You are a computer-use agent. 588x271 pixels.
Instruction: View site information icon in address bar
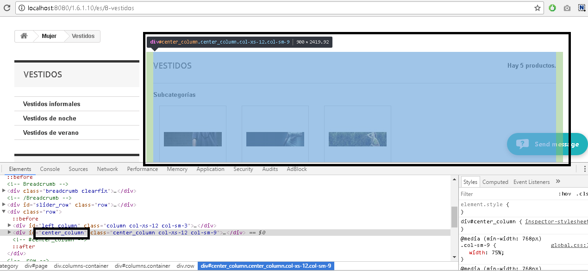coord(21,8)
